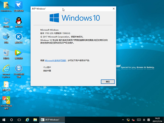Select the Network (网络) desktop icon
The width and height of the screenshot is (164, 123).
point(6,37)
